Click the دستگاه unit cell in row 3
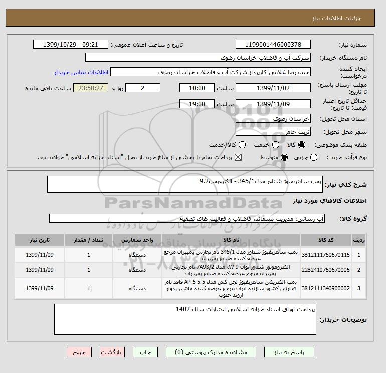The height and width of the screenshot is (373, 386). (137, 288)
